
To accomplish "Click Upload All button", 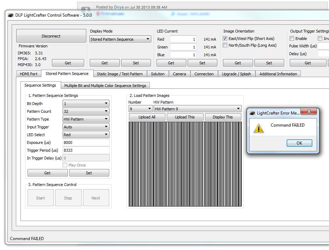I will pos(147,117).
